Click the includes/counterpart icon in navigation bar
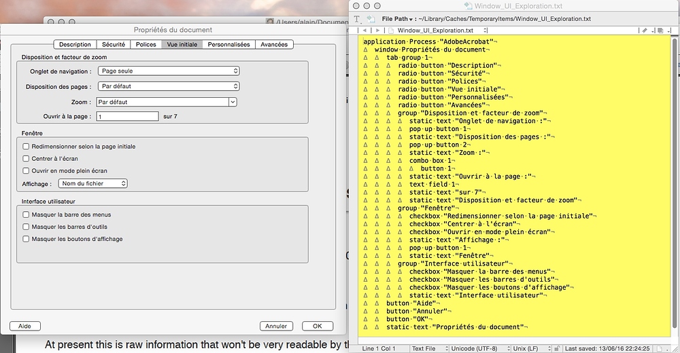The width and height of the screenshot is (680, 353). coord(660,31)
